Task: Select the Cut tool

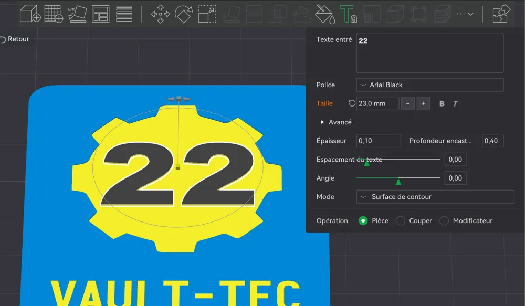Action: (254, 14)
